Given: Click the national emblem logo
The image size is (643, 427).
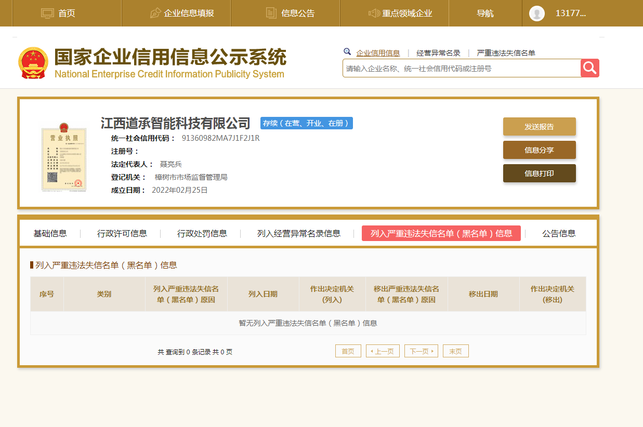Looking at the screenshot, I should pos(34,63).
